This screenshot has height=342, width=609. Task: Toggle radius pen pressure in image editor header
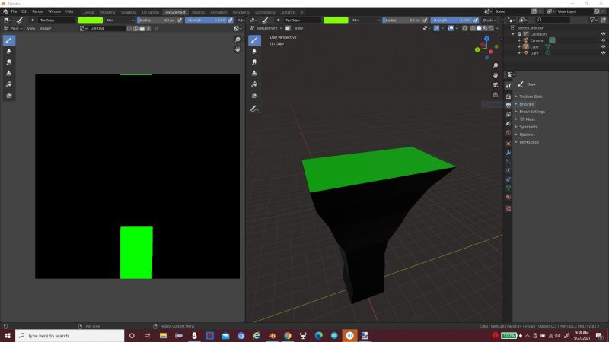180,21
